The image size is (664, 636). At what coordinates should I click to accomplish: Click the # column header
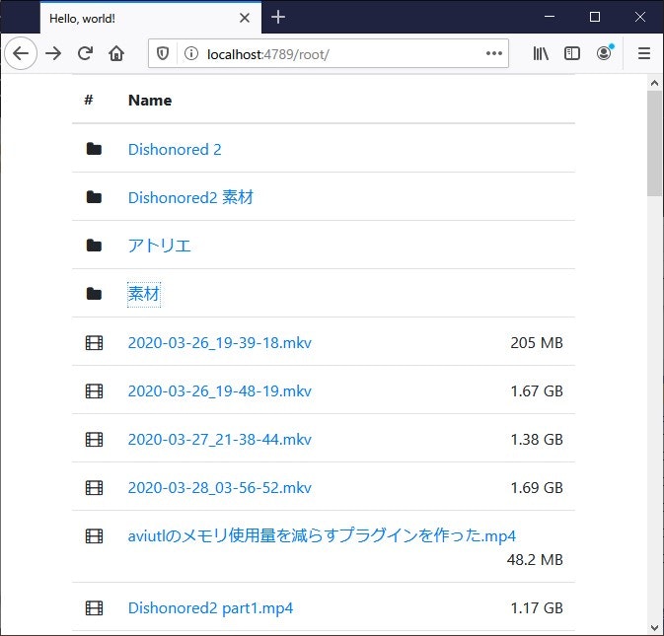pyautogui.click(x=89, y=100)
